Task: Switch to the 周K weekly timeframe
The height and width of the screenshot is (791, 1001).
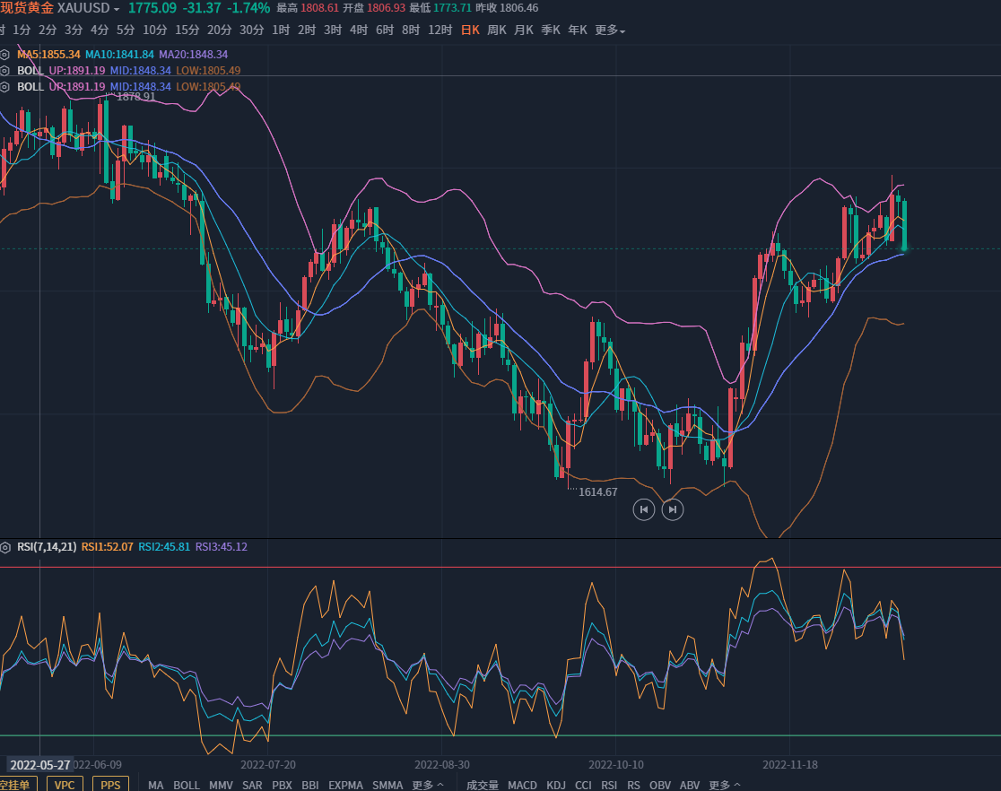Action: (496, 30)
